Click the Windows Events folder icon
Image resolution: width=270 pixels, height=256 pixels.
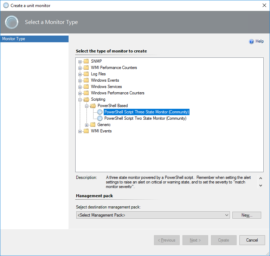[86, 80]
